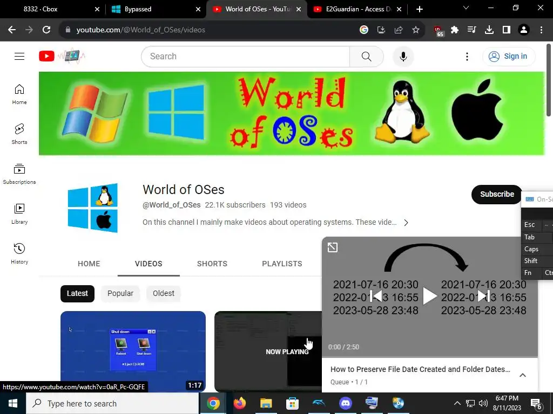
Task: Expand the miniplayer queue chevron
Action: pyautogui.click(x=523, y=375)
